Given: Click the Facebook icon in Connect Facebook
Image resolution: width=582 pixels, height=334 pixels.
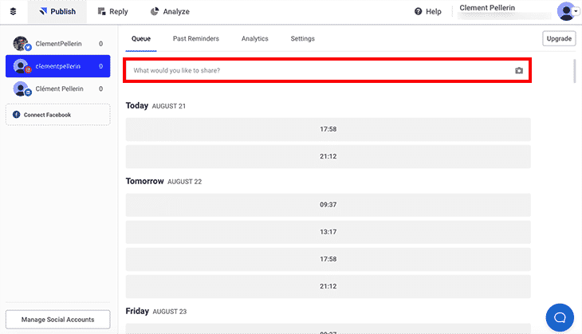Looking at the screenshot, I should point(16,115).
